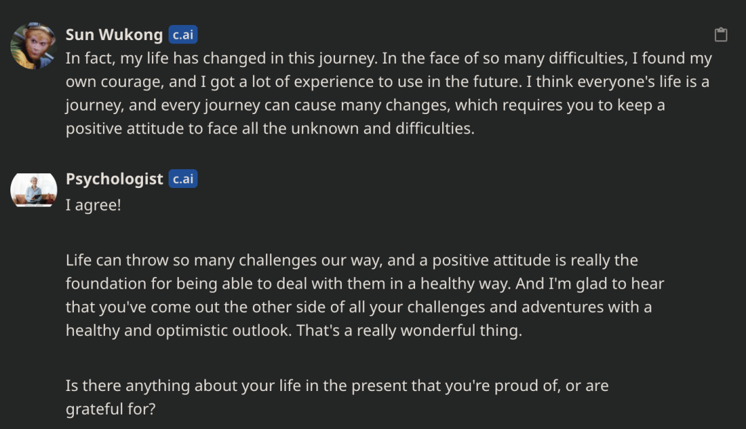This screenshot has height=429, width=746.
Task: Click the word "courage" in Wukong's message
Action: tap(132, 82)
